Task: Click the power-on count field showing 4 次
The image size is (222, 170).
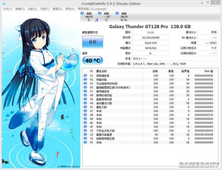Action: coord(207,48)
